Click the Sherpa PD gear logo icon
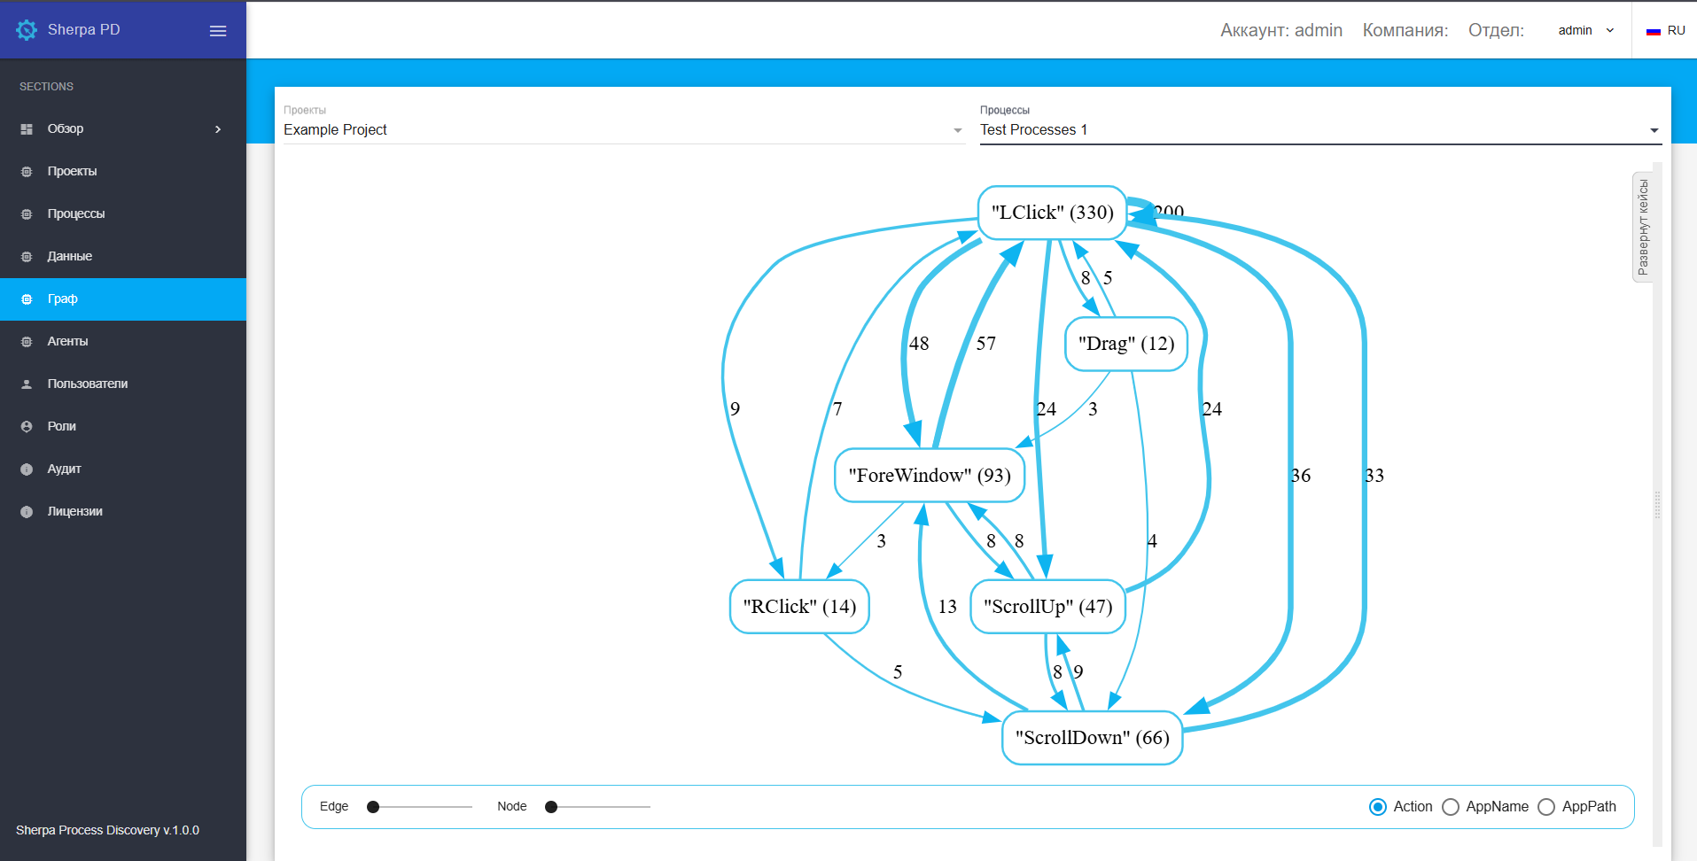 click(27, 30)
